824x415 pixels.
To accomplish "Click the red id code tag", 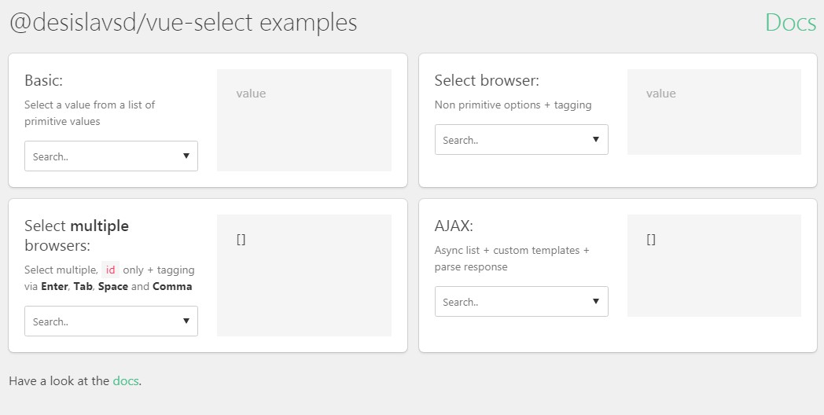I will tap(111, 270).
